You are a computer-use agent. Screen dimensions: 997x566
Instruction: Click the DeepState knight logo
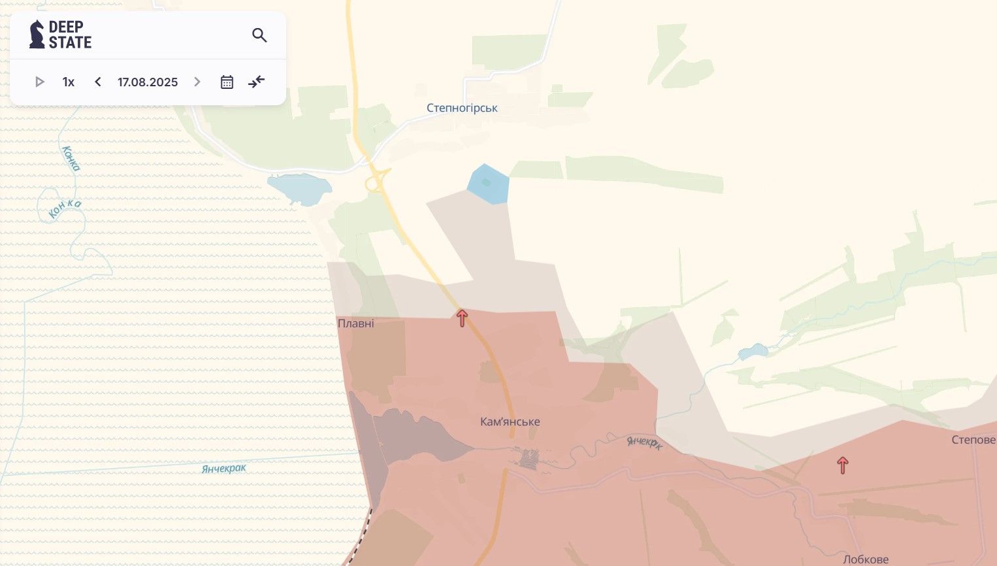37,35
